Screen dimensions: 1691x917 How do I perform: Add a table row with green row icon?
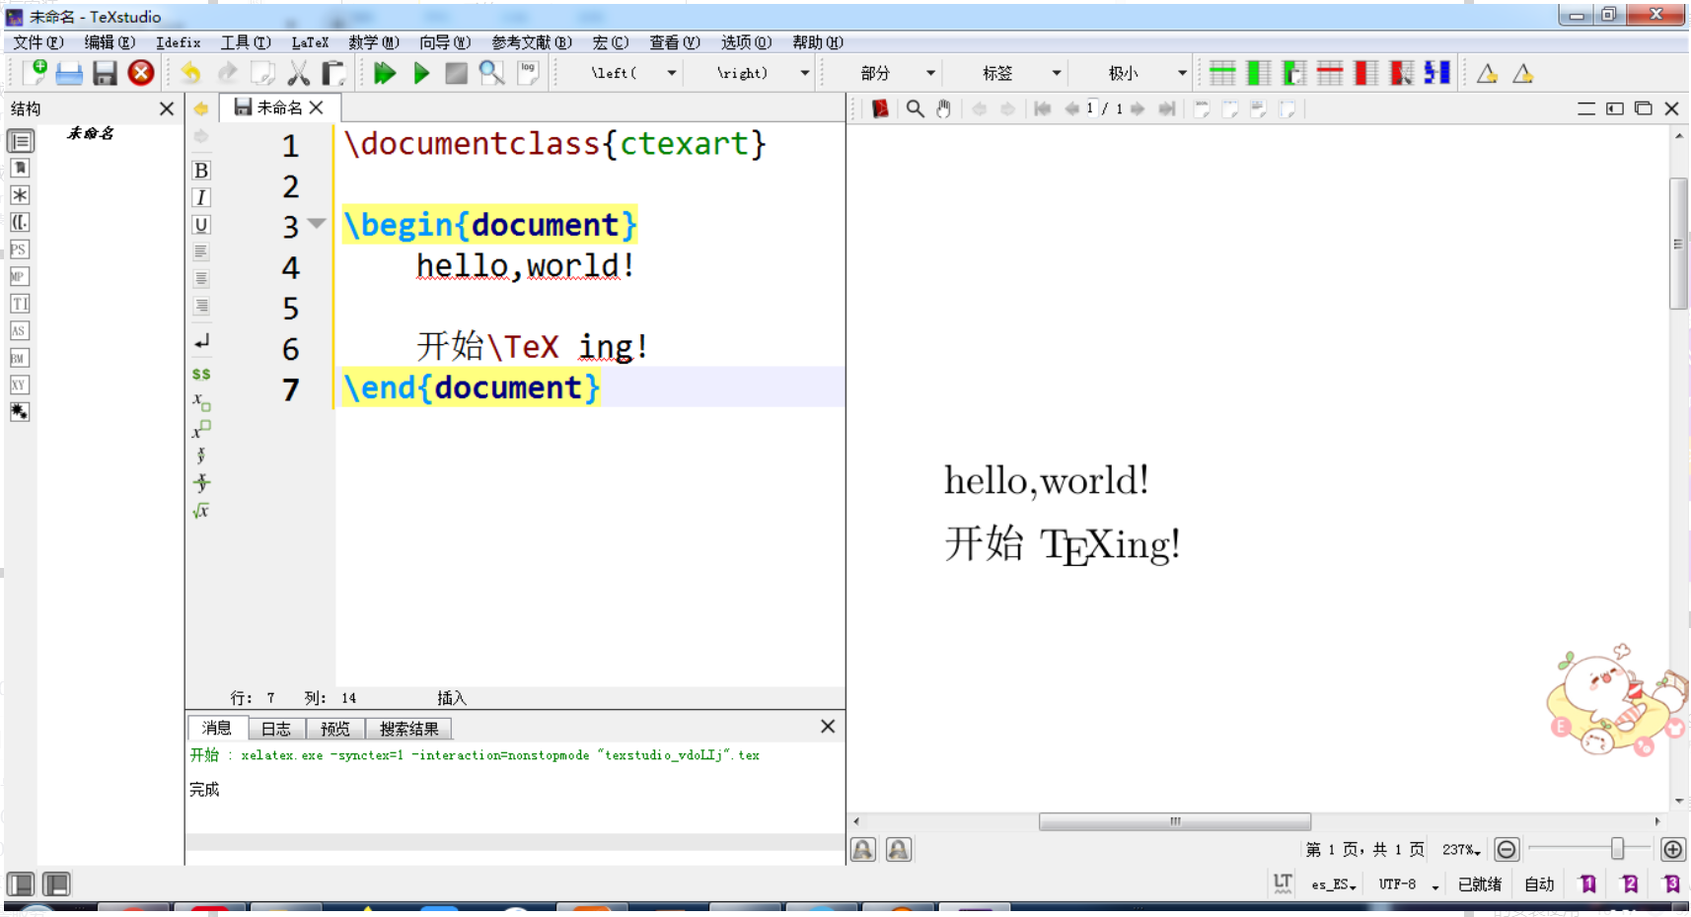1222,73
